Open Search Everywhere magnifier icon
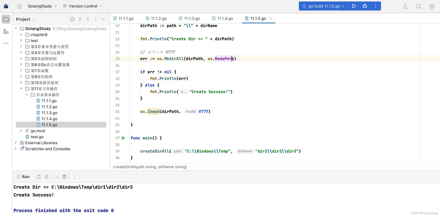 pyautogui.click(x=419, y=6)
